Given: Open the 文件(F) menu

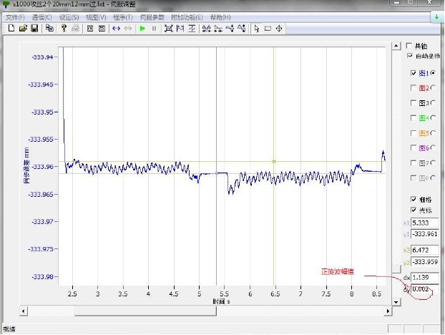Looking at the screenshot, I should point(15,16).
